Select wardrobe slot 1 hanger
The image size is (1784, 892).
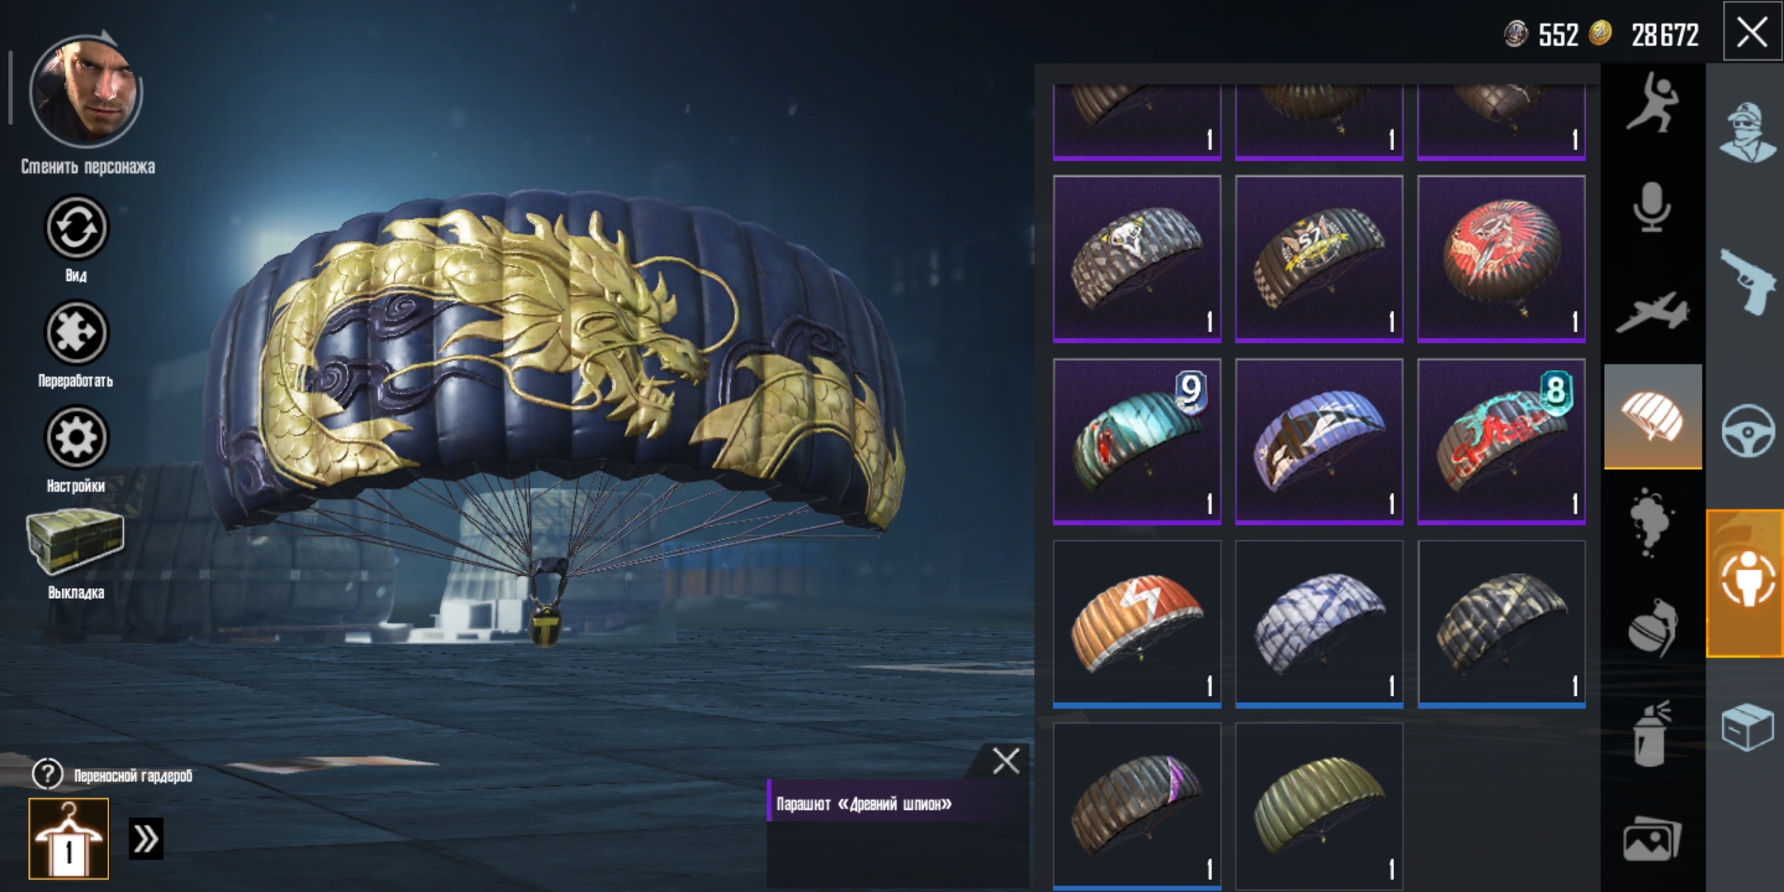(x=69, y=838)
